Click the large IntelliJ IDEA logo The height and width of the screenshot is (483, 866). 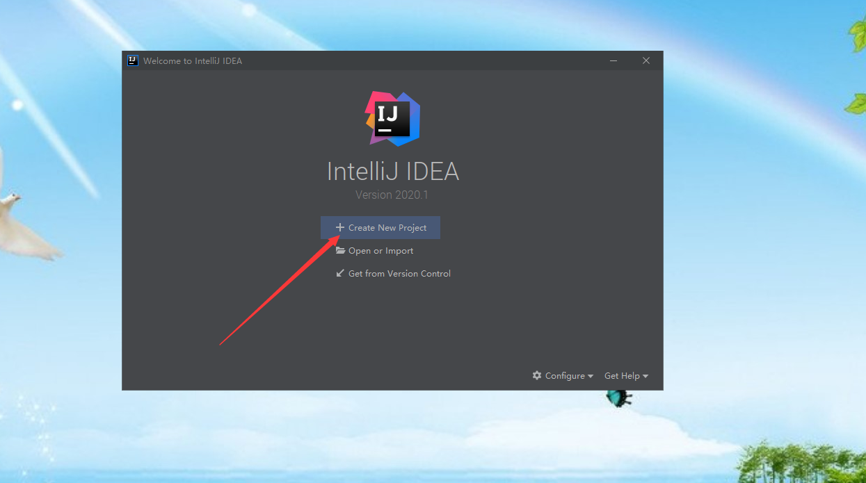click(393, 119)
